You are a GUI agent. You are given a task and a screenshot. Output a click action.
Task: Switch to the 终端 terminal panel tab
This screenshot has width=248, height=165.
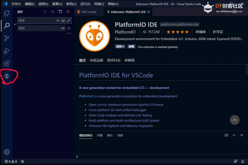click(120, 135)
